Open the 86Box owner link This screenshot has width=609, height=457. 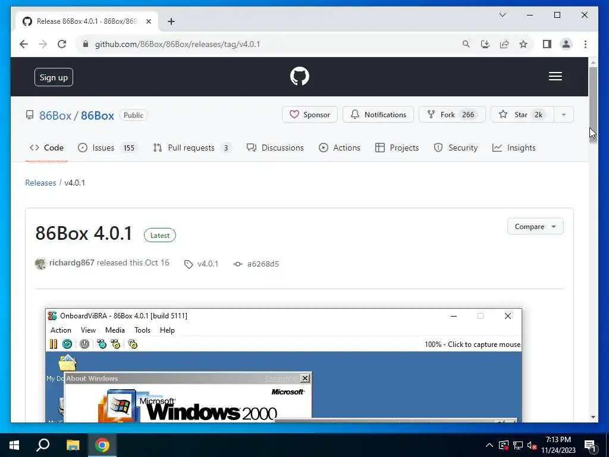click(55, 115)
